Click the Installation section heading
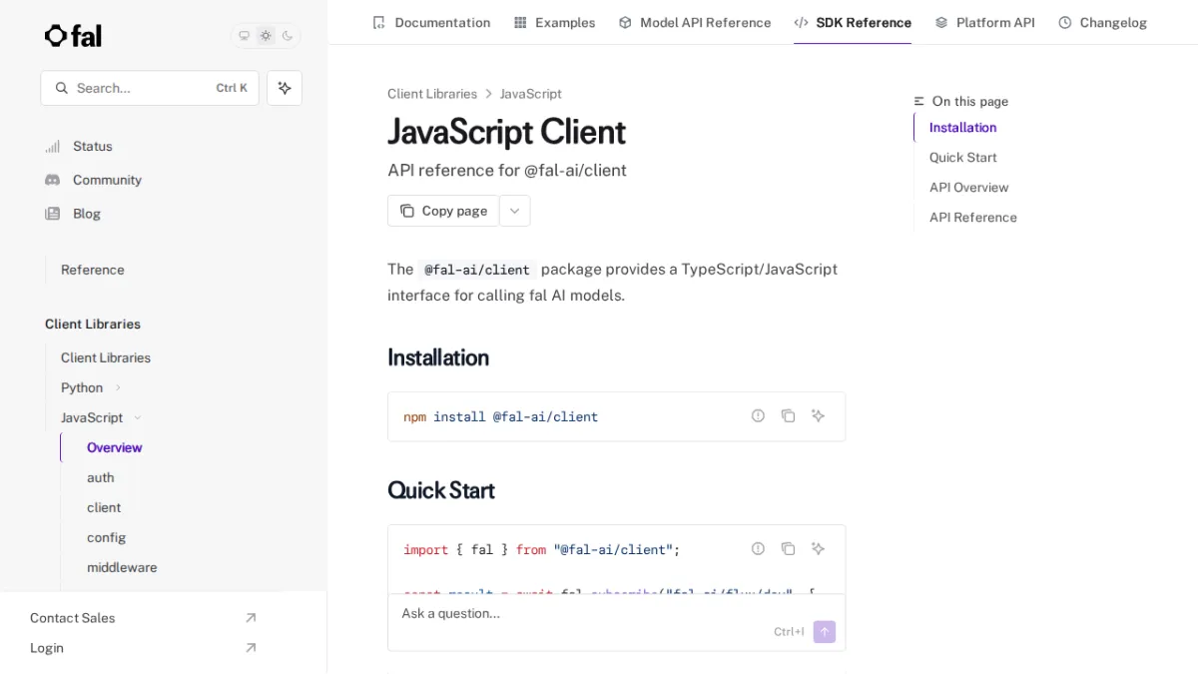The image size is (1198, 674). pos(438,357)
